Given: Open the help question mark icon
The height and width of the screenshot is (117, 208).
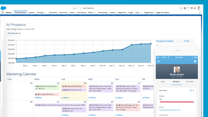Looking at the screenshot, I should click(188, 8).
